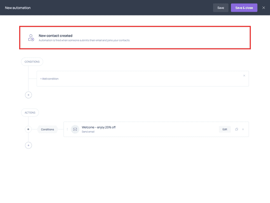Screen dimensions: 270x203
Task: Click the ACTIONS section label
Action: (30, 113)
